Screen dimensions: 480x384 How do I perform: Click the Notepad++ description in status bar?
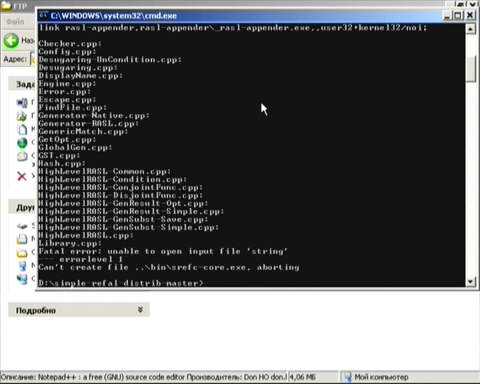coord(143,377)
